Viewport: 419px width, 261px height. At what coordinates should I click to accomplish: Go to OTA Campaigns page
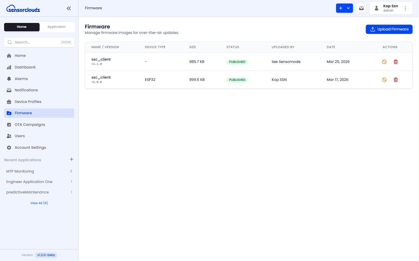click(x=30, y=125)
